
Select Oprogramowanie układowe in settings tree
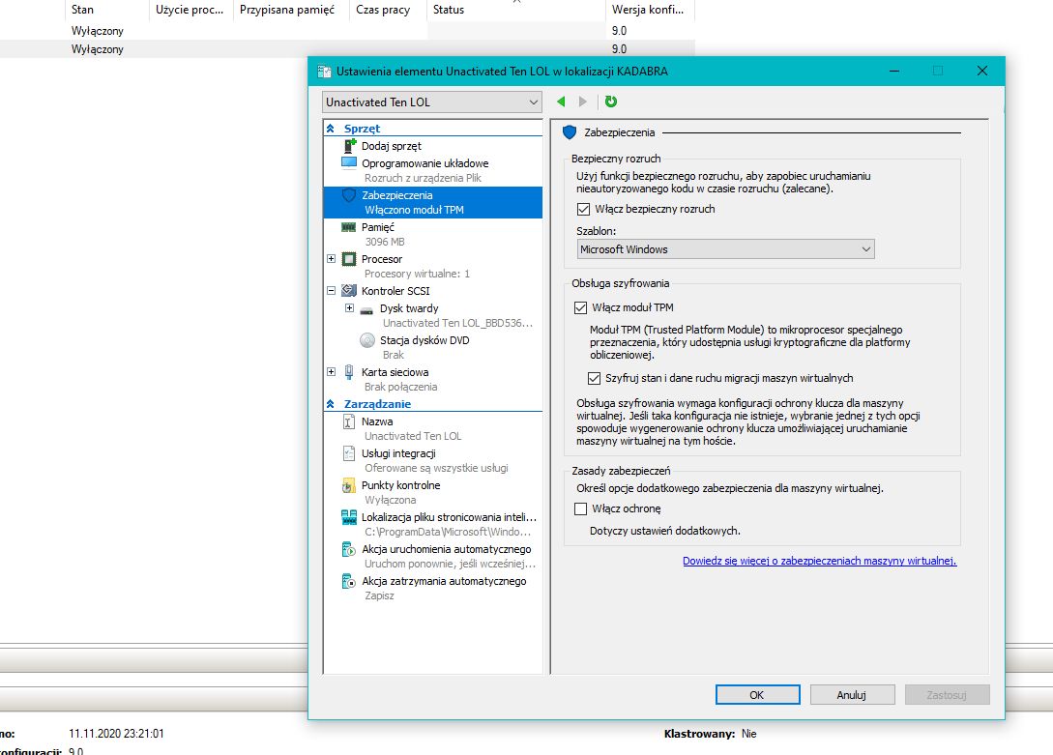(x=425, y=163)
